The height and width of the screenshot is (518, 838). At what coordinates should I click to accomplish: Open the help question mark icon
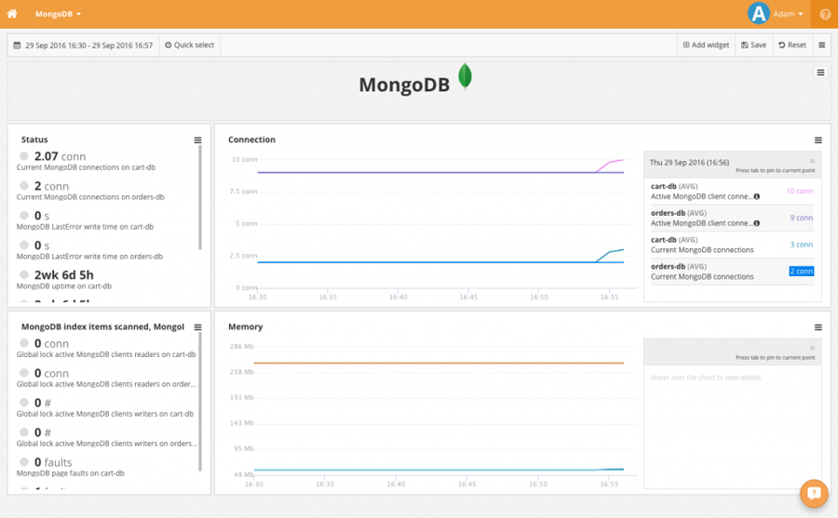pyautogui.click(x=825, y=15)
